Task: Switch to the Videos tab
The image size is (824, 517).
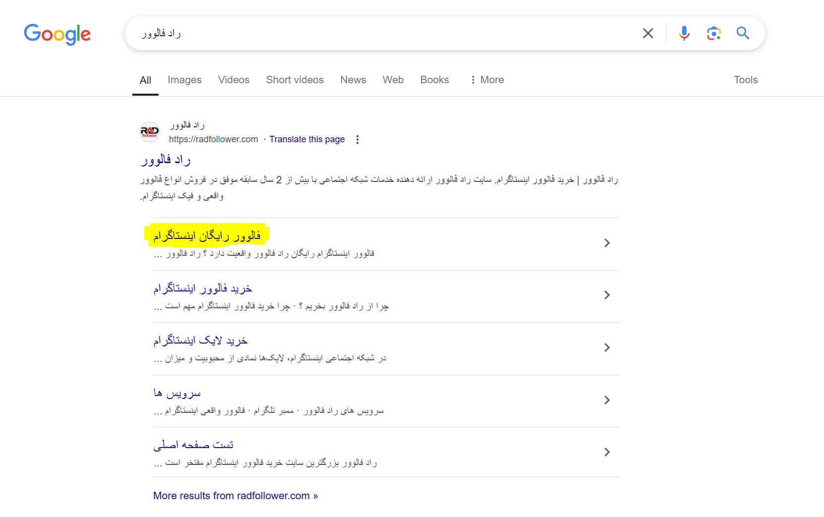Action: 233,80
